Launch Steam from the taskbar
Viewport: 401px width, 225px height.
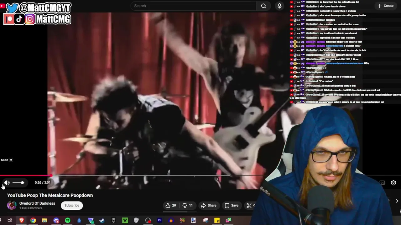pyautogui.click(x=102, y=220)
